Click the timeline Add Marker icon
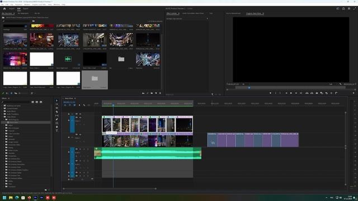This screenshot has height=201, width=358. pos(79,105)
